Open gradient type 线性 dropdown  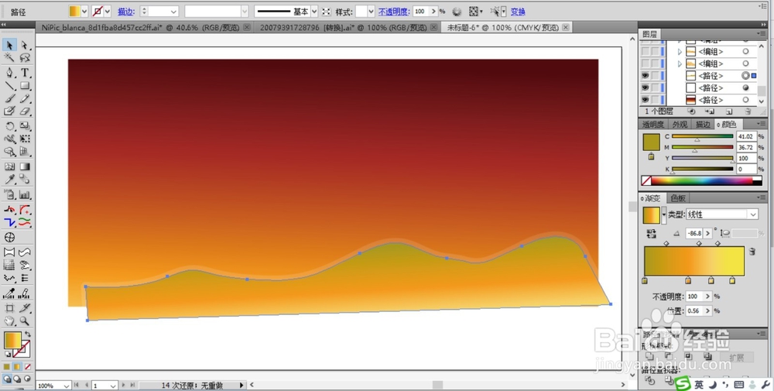click(x=753, y=214)
